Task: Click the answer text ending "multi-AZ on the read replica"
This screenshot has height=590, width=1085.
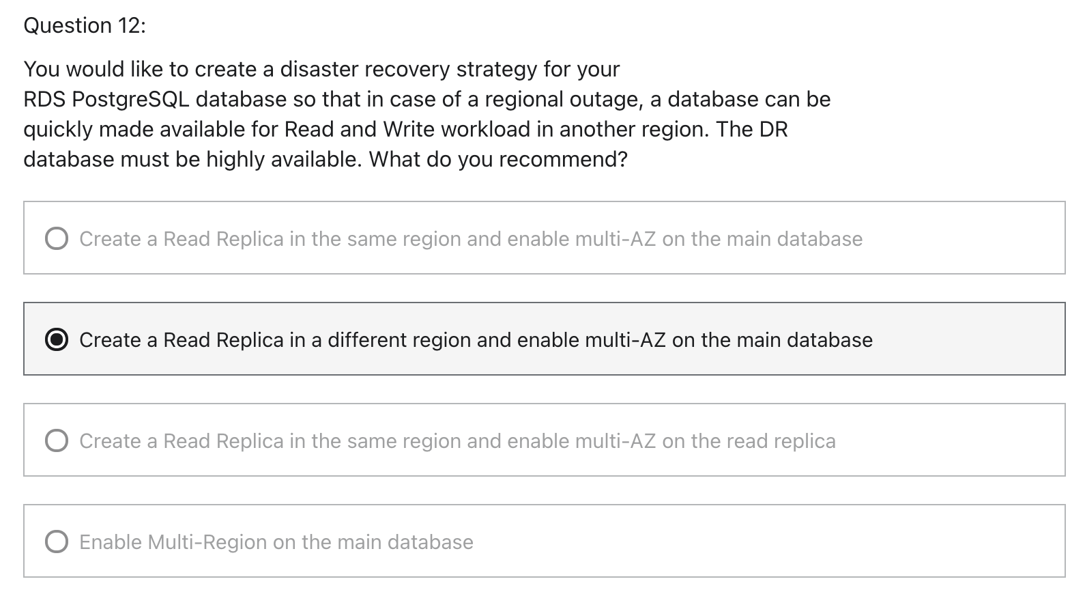Action: [457, 441]
